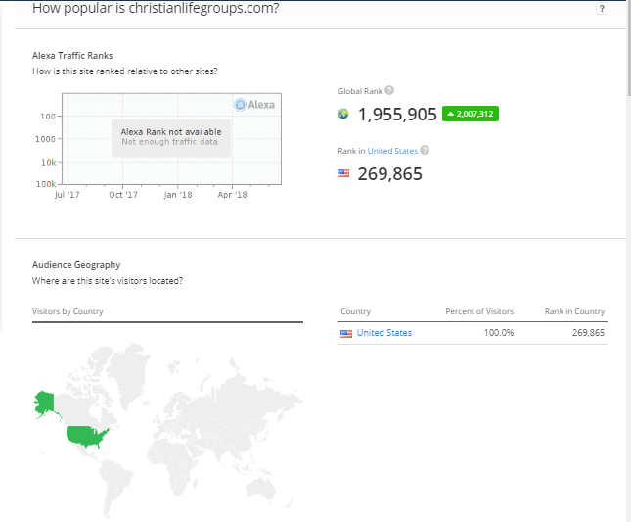This screenshot has width=631, height=522.
Task: Click the Rank in Country column header
Action: [574, 311]
